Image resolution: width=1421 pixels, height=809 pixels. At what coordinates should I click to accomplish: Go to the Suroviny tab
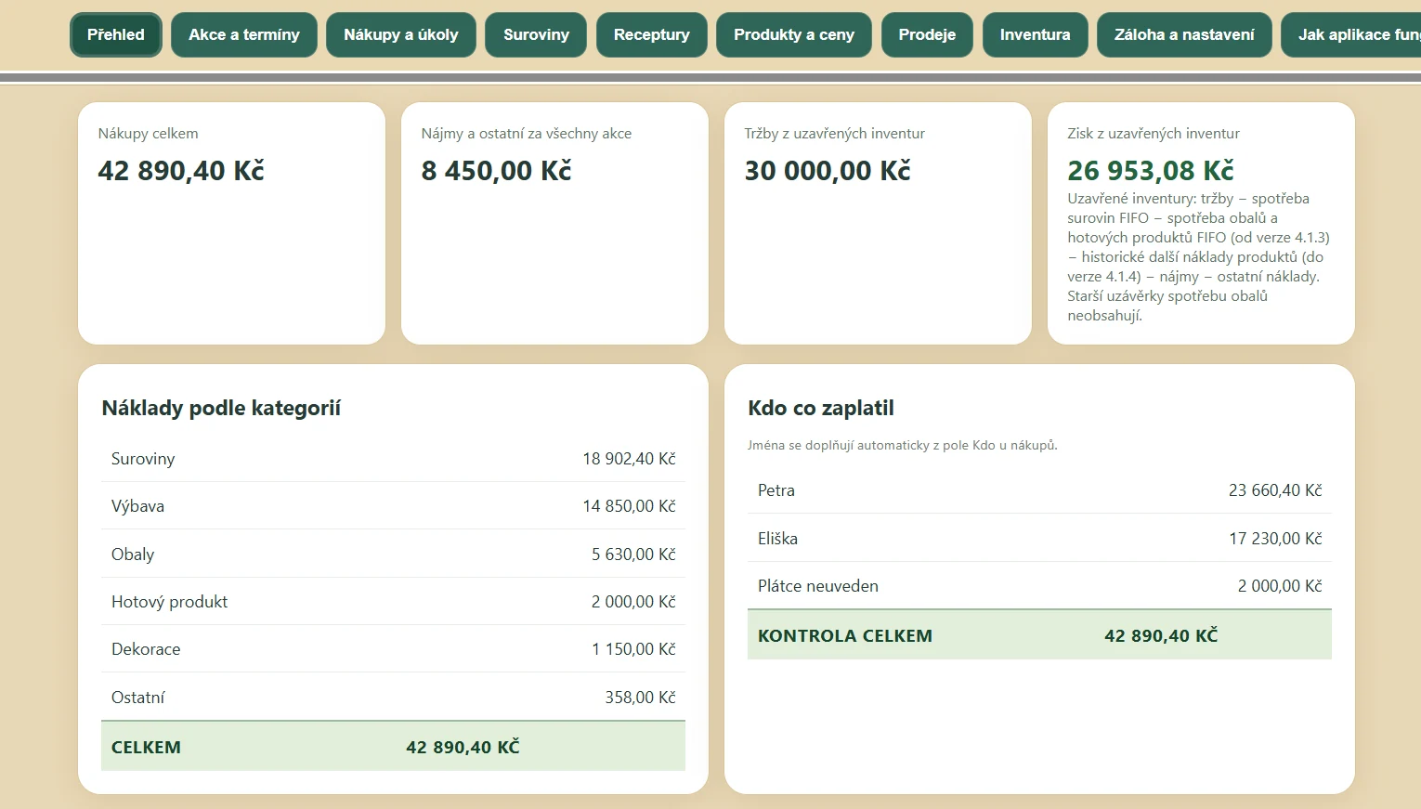[x=536, y=35]
